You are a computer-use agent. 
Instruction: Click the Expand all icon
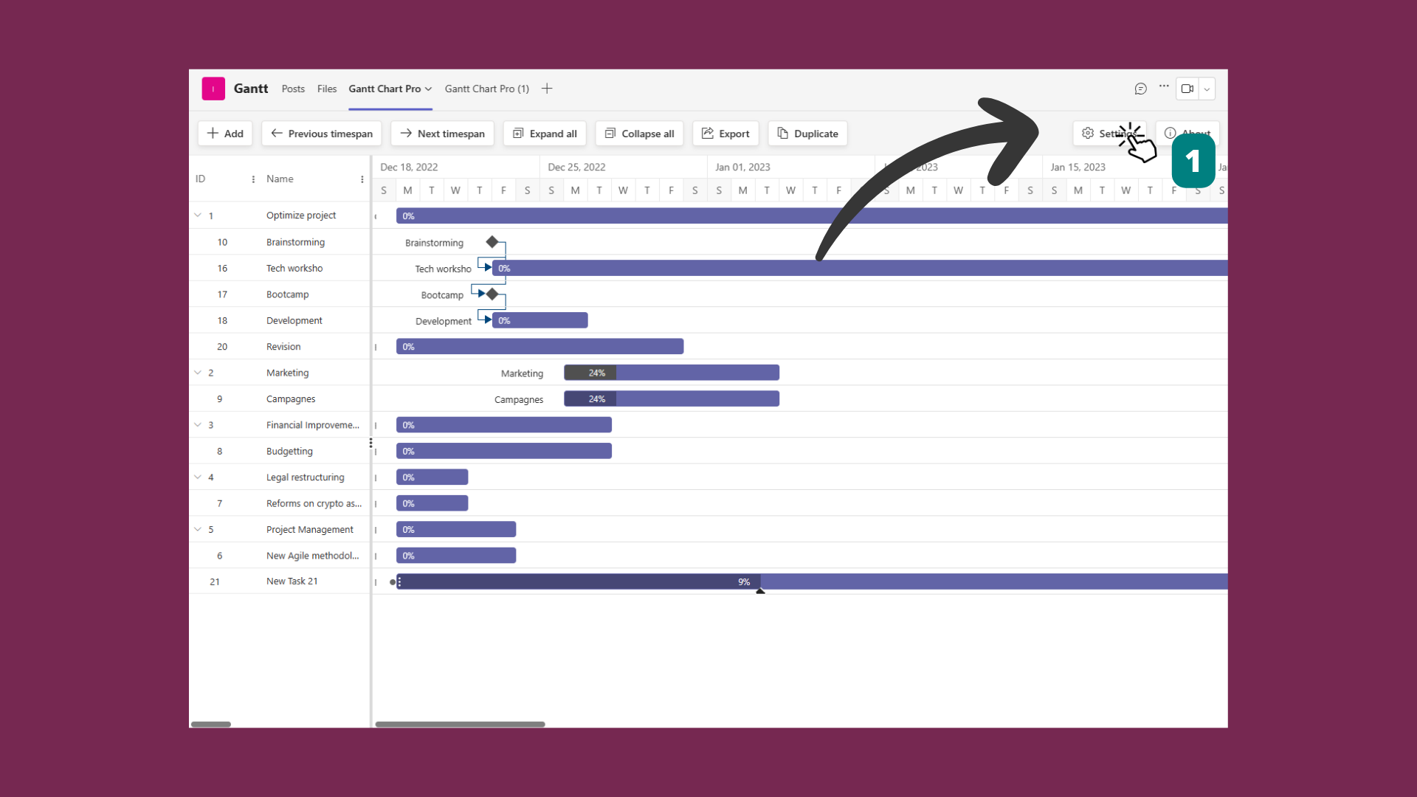518,134
